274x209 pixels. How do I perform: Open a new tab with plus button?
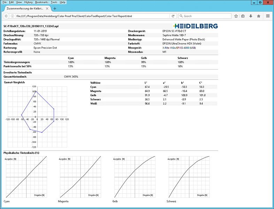55,8
